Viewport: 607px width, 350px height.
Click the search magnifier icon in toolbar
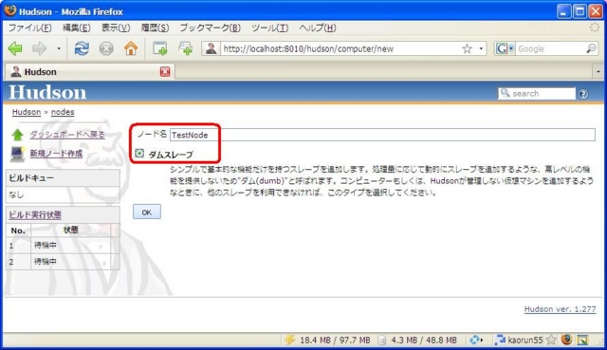591,48
